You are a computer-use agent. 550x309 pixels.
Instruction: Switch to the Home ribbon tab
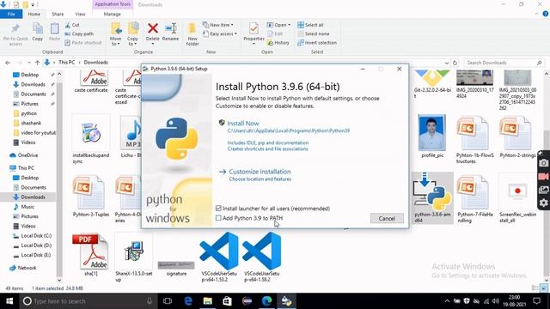34,14
